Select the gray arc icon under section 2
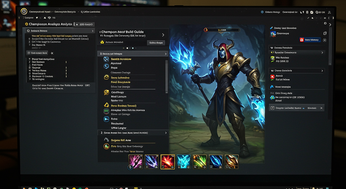The image size is (346, 189). pyautogui.click(x=106, y=140)
